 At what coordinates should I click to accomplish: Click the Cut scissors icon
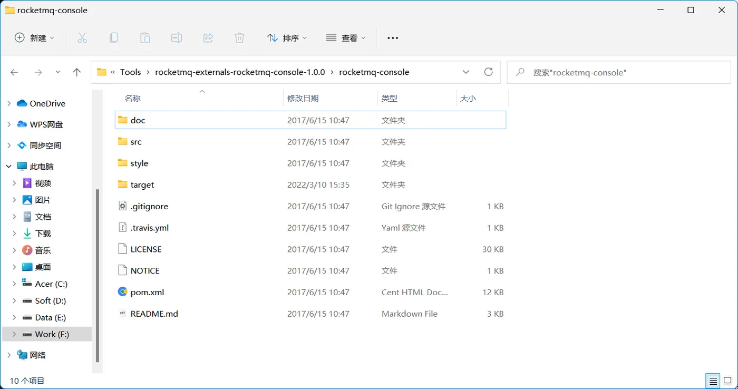82,38
